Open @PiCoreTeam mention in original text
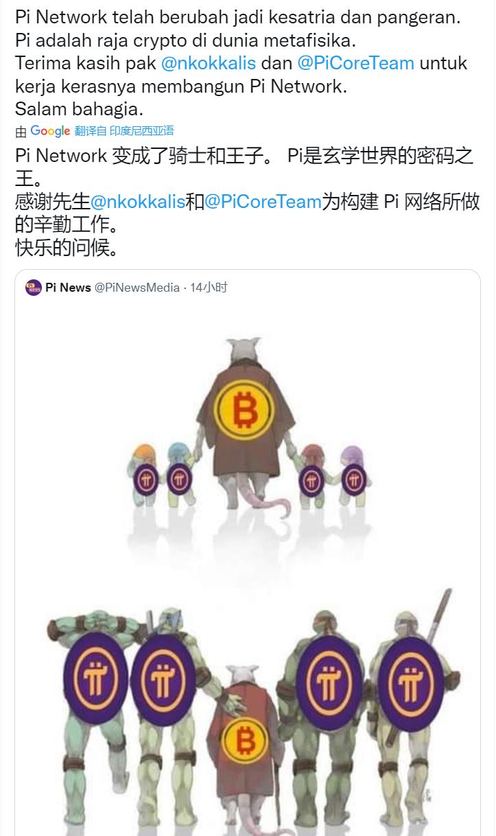 [x=355, y=63]
